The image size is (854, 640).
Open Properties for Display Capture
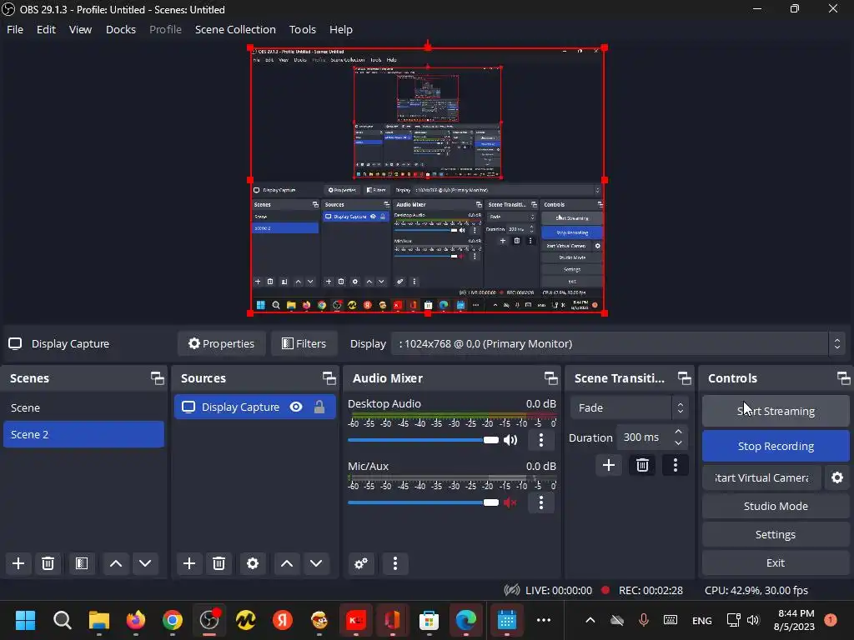222,343
